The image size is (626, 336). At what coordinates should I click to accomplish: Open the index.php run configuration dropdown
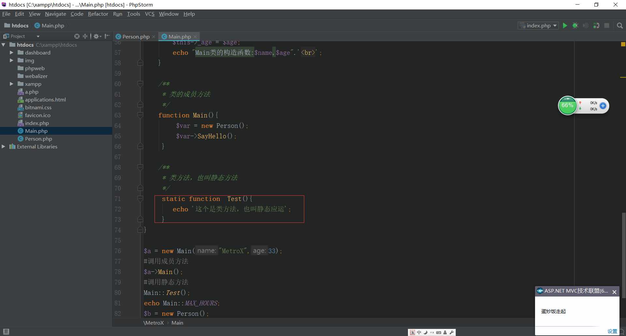(538, 25)
